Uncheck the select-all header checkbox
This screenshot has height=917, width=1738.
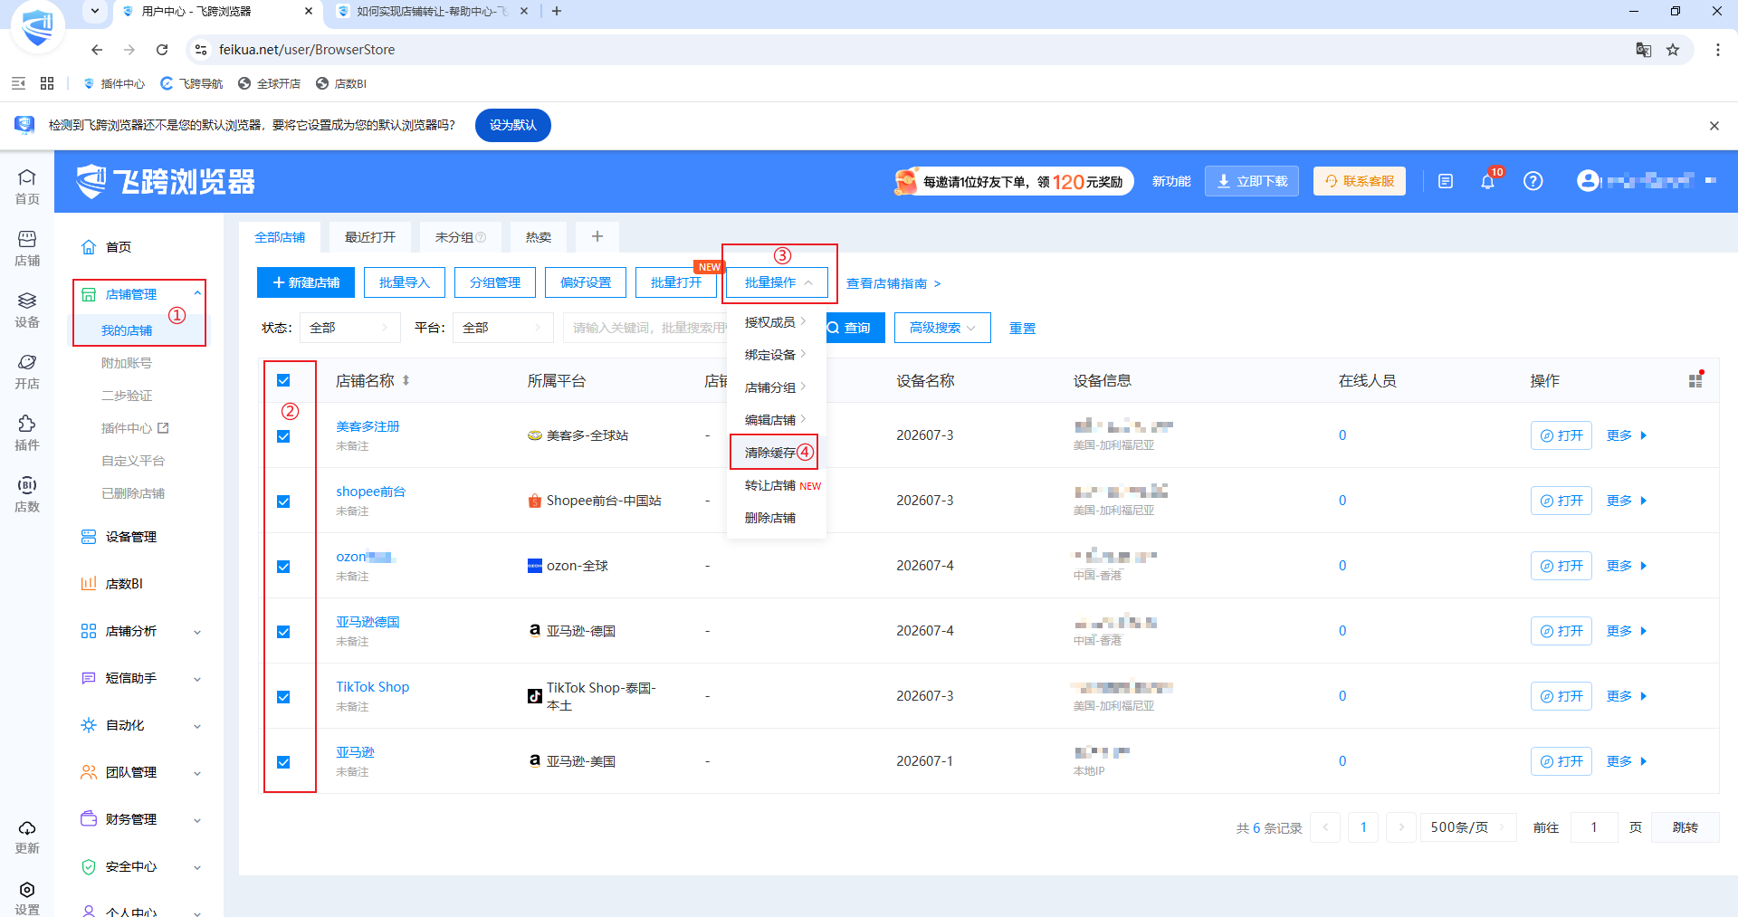283,380
